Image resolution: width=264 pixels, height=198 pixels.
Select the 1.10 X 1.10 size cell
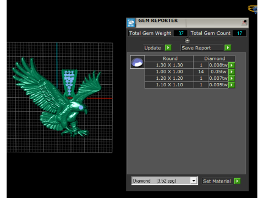[169, 85]
